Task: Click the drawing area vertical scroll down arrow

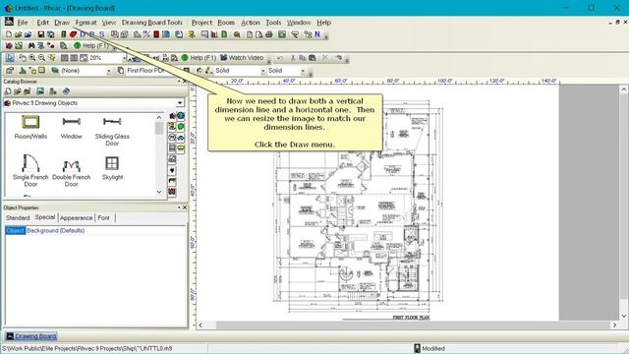Action: tap(624, 317)
